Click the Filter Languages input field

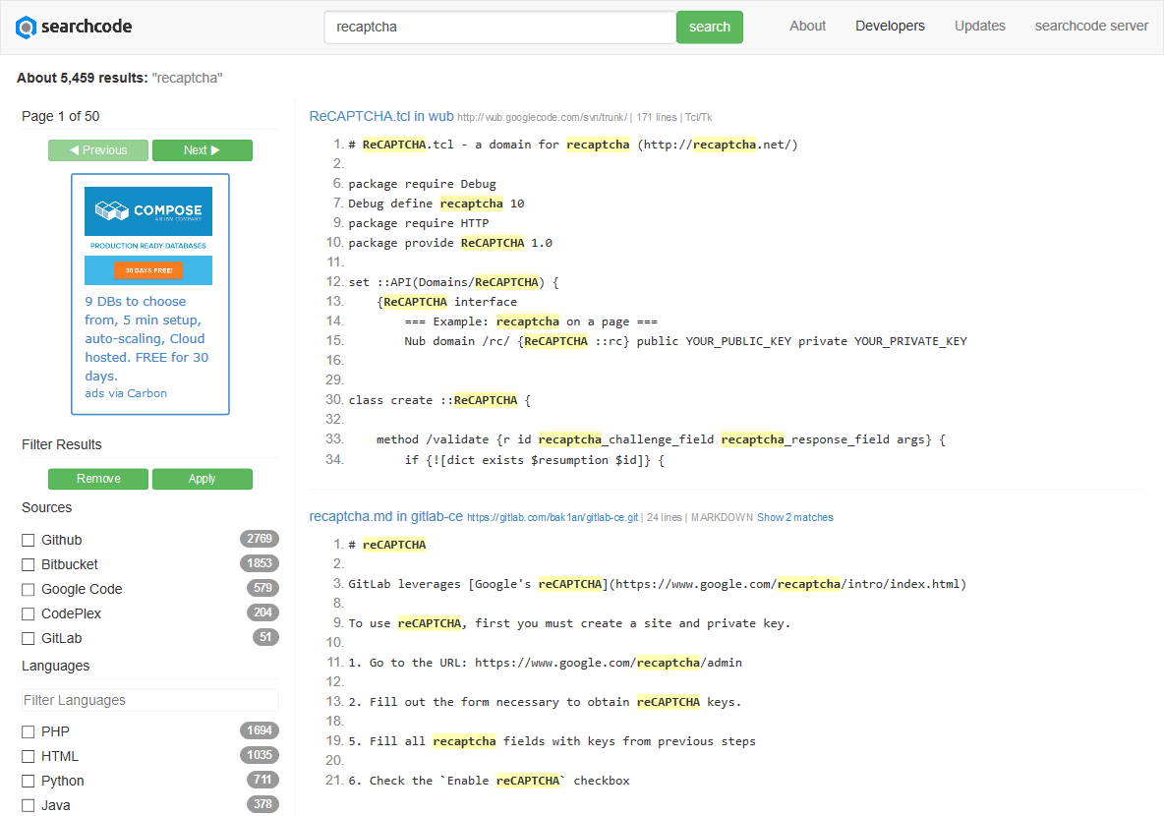[149, 699]
